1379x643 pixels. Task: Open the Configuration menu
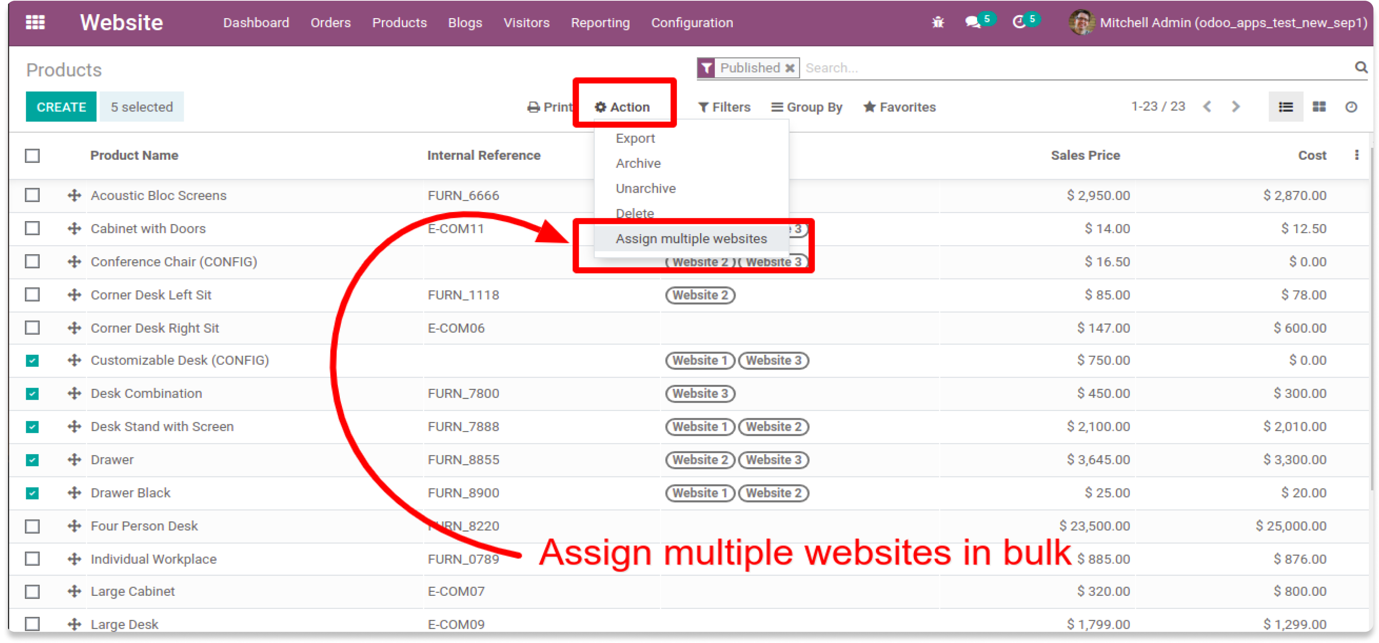[x=692, y=23]
